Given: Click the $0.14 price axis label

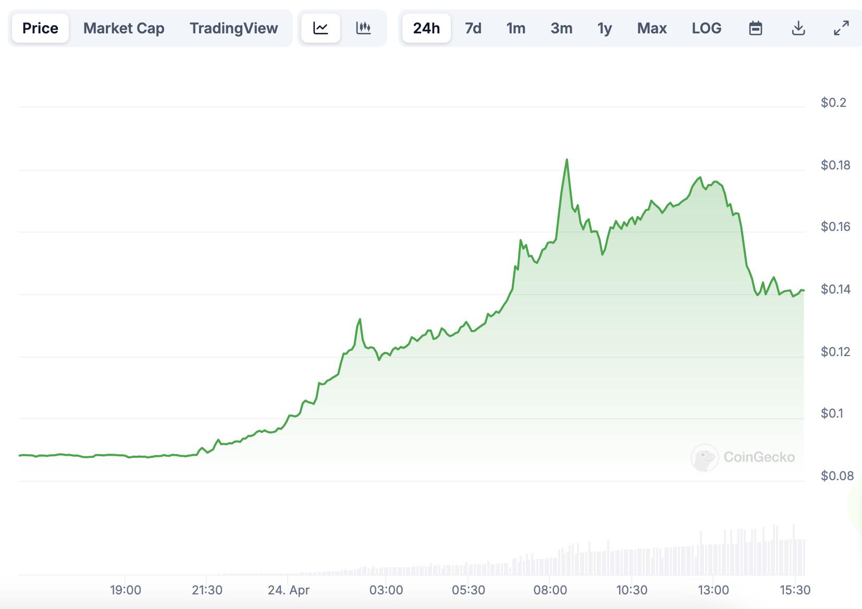Looking at the screenshot, I should click(x=835, y=289).
